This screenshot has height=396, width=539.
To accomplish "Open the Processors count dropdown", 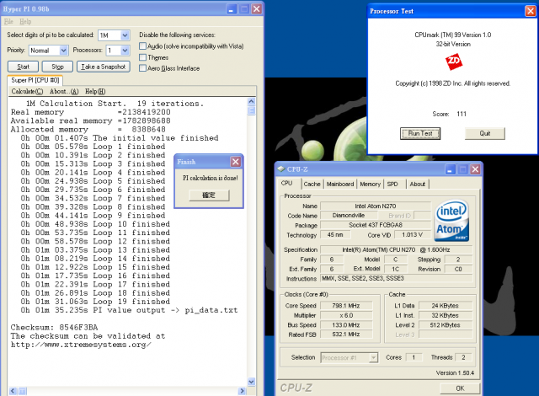I will [125, 51].
